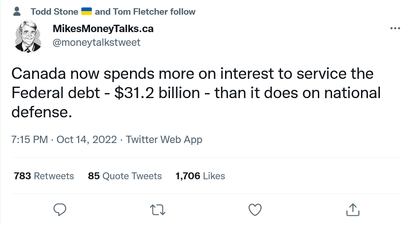Open MikesMoneyTalks.ca display name link
The width and height of the screenshot is (412, 226).
point(103,28)
